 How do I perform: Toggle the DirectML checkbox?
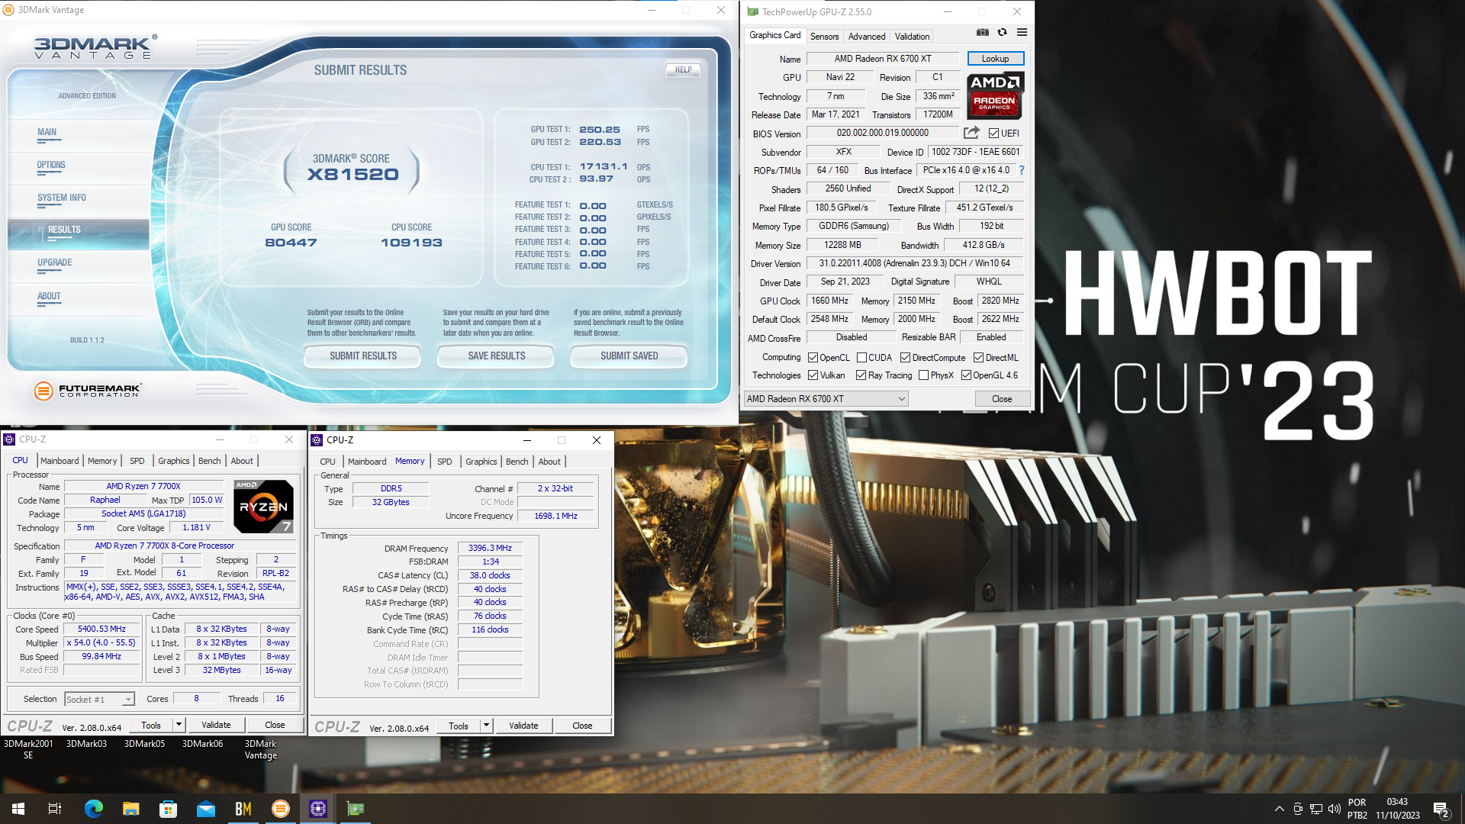pos(978,358)
